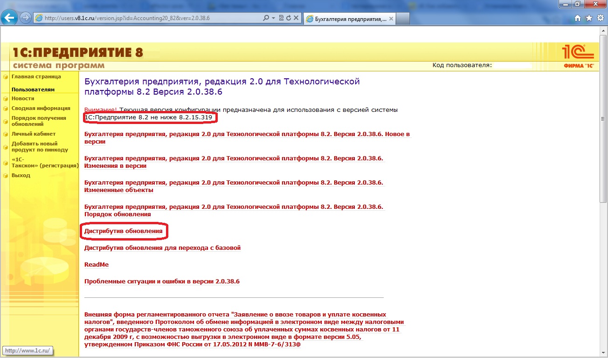
Task: Click the bullet icon beside 'Новости'
Action: pos(6,99)
